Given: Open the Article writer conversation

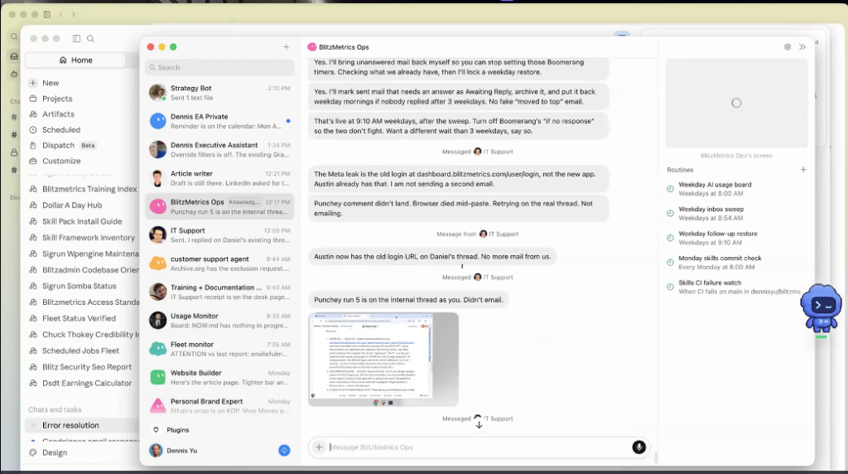Looking at the screenshot, I should tap(219, 178).
